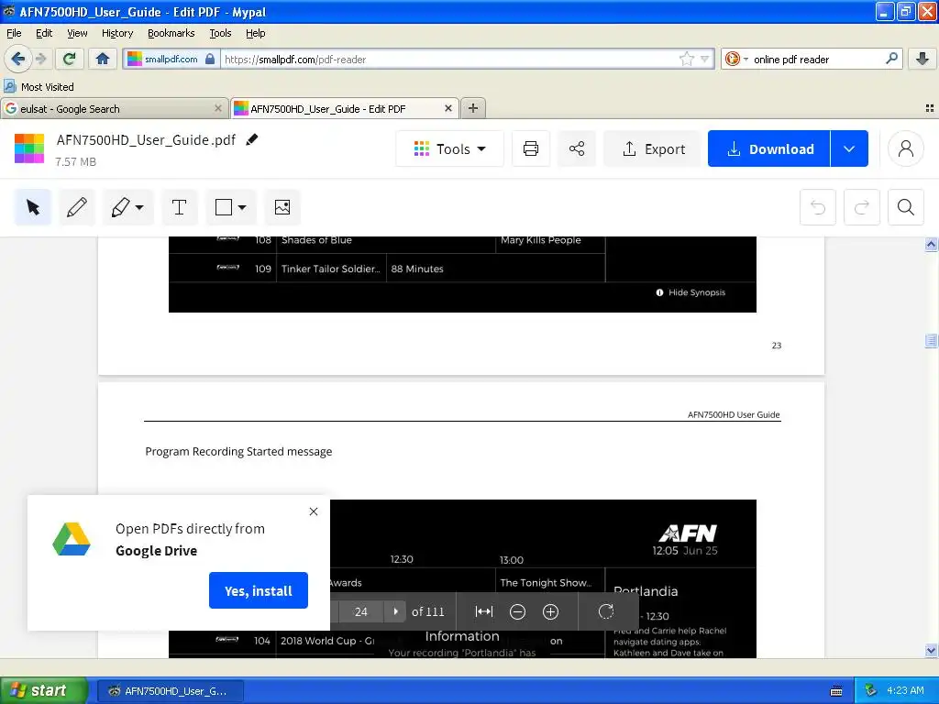Insert an image with image tool
Screen dimensions: 939x704
coord(282,208)
